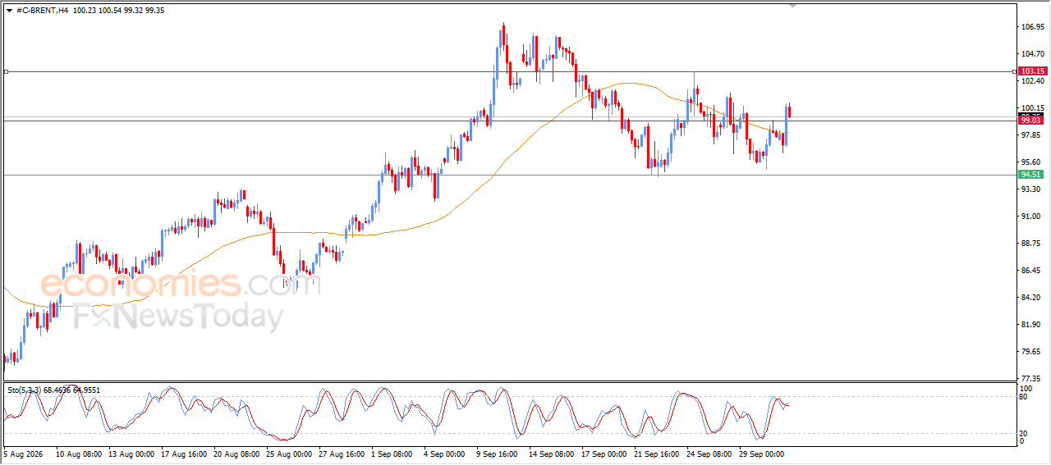Click the 29 Sep 00:00 time label

click(762, 453)
